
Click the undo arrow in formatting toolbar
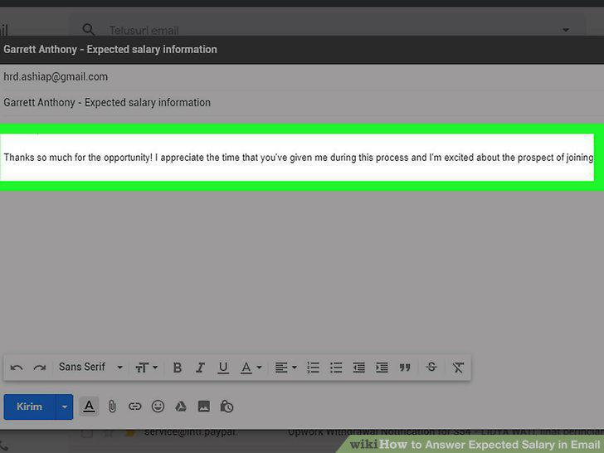17,368
